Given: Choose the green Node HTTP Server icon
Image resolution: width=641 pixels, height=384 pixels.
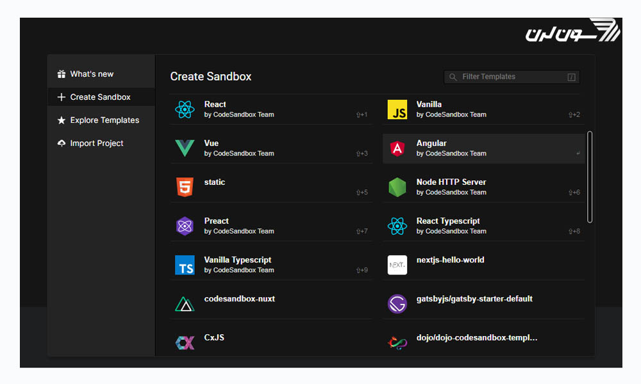Looking at the screenshot, I should (397, 188).
